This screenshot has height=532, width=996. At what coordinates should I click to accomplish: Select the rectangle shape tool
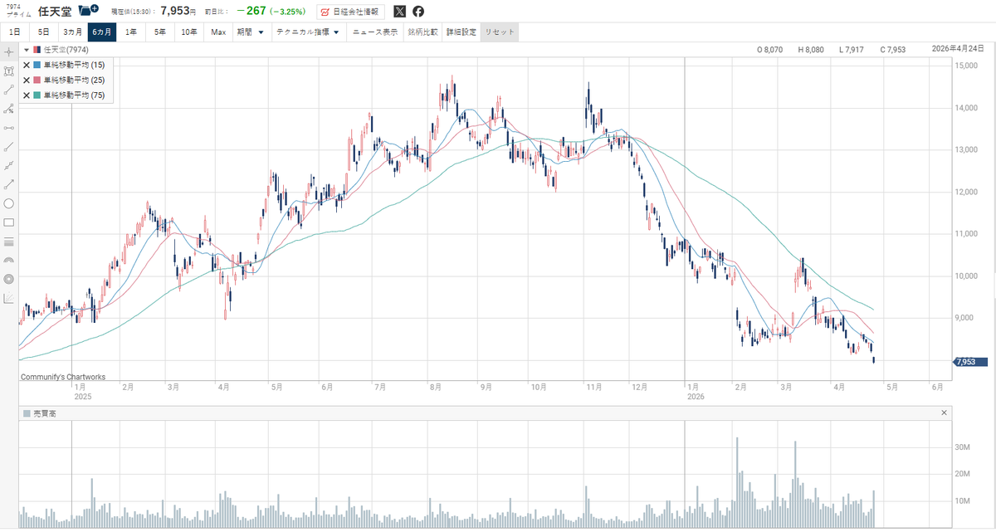pos(9,222)
